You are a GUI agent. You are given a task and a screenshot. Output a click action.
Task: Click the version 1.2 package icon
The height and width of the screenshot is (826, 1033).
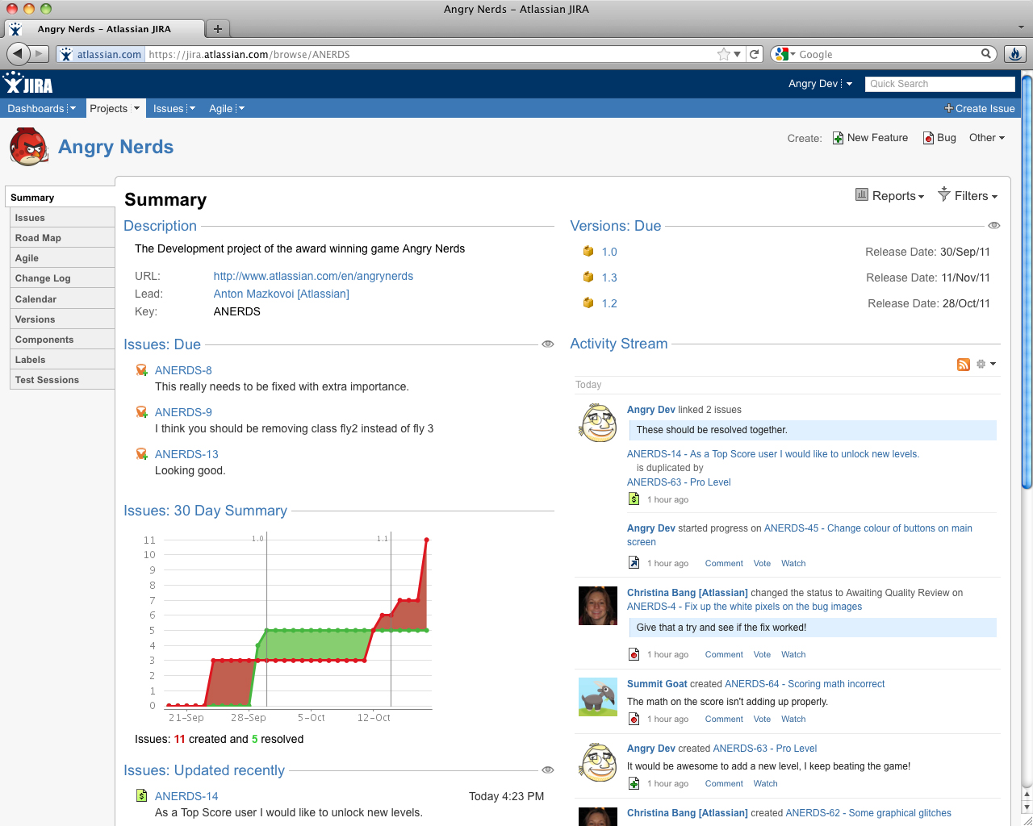[x=588, y=303]
